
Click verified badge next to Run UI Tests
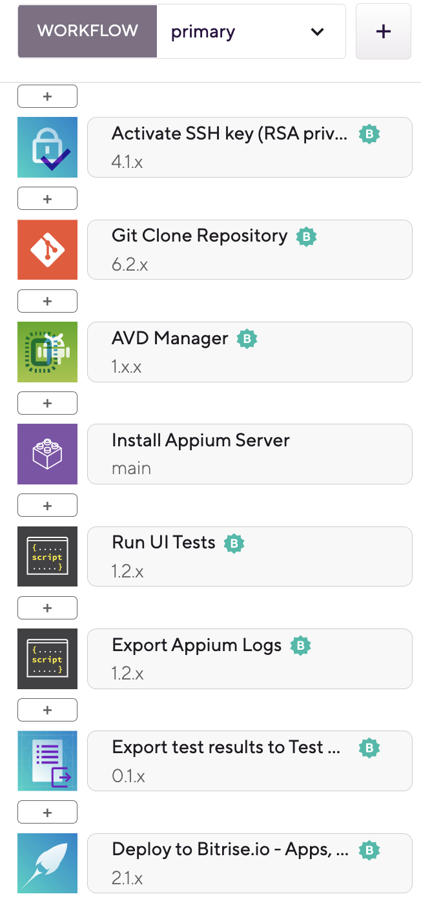point(234,543)
